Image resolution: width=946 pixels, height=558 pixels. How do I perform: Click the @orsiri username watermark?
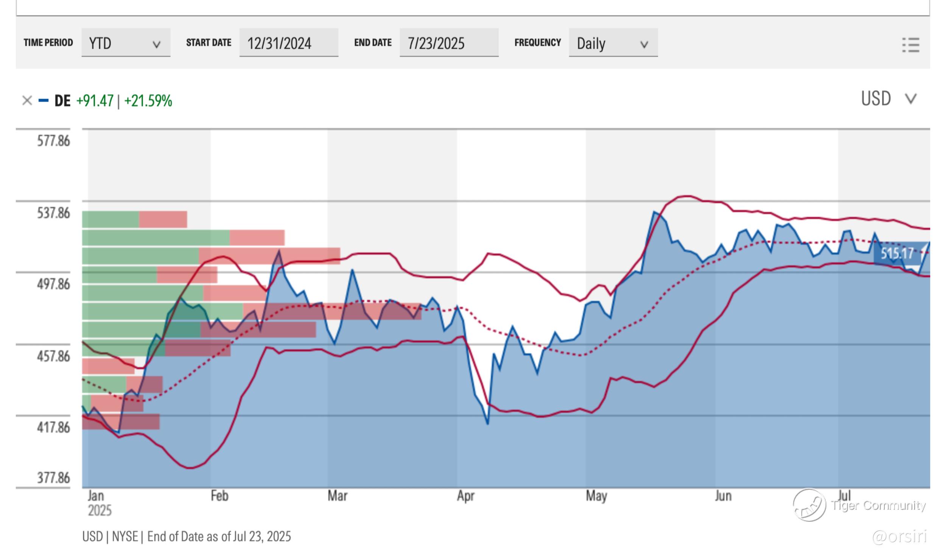pos(899,536)
